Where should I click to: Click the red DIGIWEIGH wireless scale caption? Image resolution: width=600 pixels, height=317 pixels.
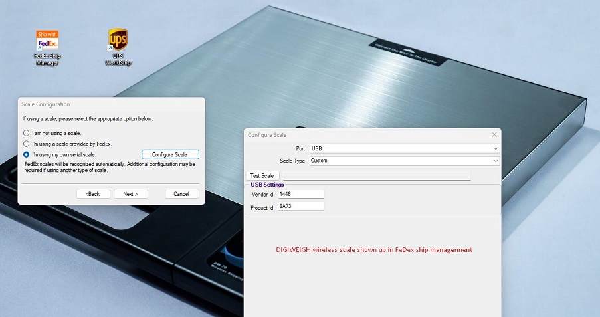coord(374,250)
